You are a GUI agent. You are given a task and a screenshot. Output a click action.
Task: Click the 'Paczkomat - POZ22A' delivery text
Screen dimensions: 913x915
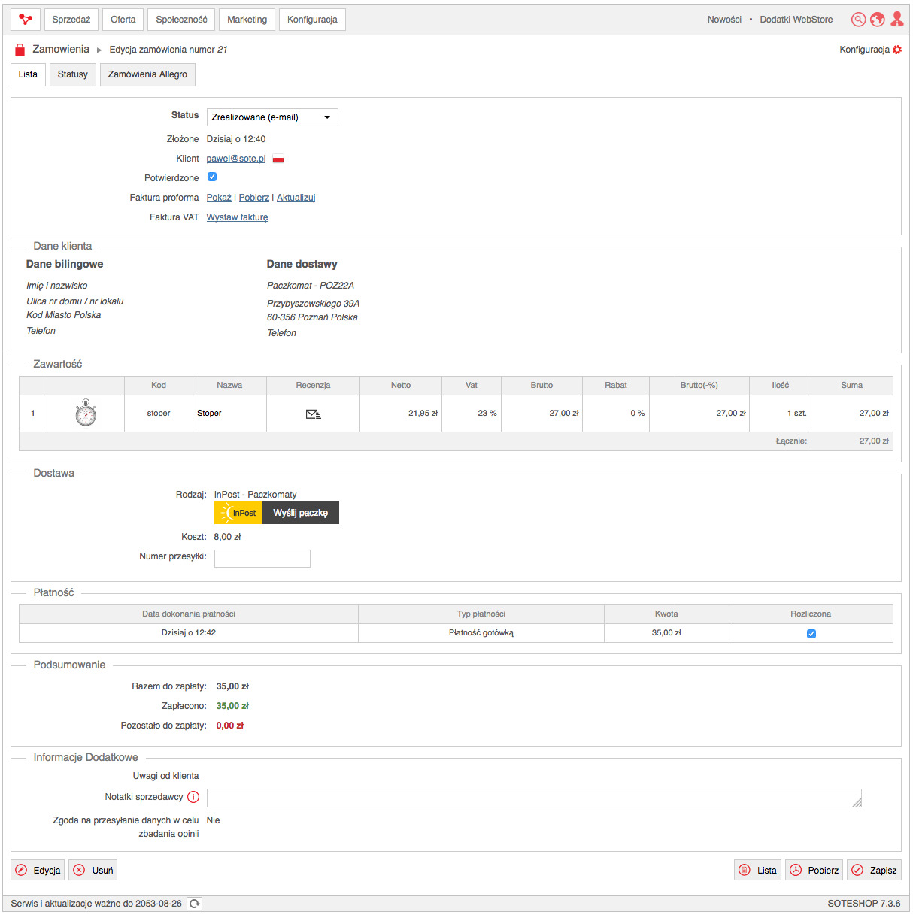[x=311, y=286]
